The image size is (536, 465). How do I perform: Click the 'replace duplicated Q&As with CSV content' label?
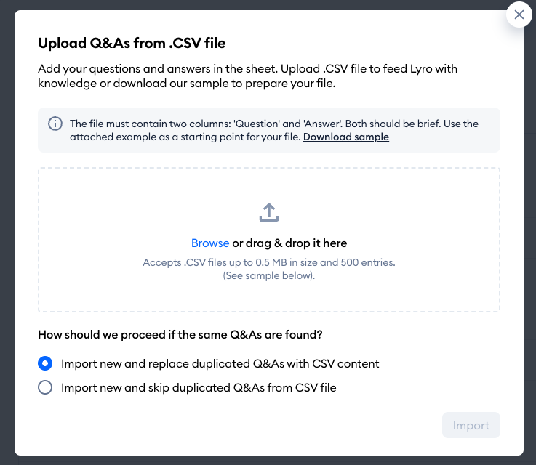pos(220,363)
